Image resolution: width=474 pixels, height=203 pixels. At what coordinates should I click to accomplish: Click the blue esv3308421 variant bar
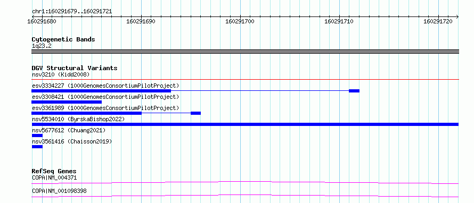67,102
